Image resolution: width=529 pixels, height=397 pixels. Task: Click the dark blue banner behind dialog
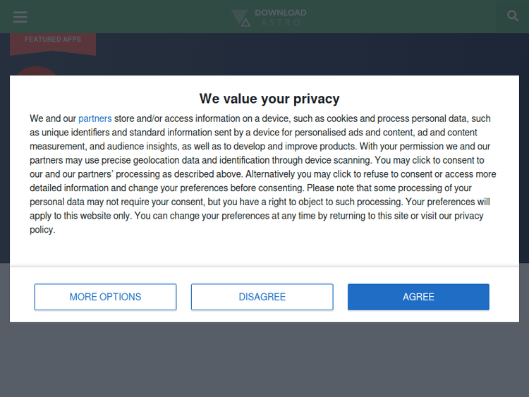pos(282,56)
